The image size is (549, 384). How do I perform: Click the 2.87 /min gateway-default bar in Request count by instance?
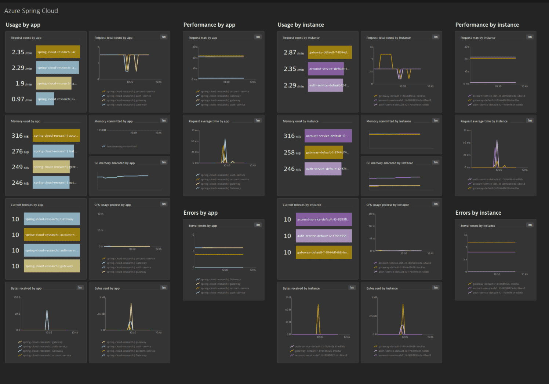click(x=330, y=52)
